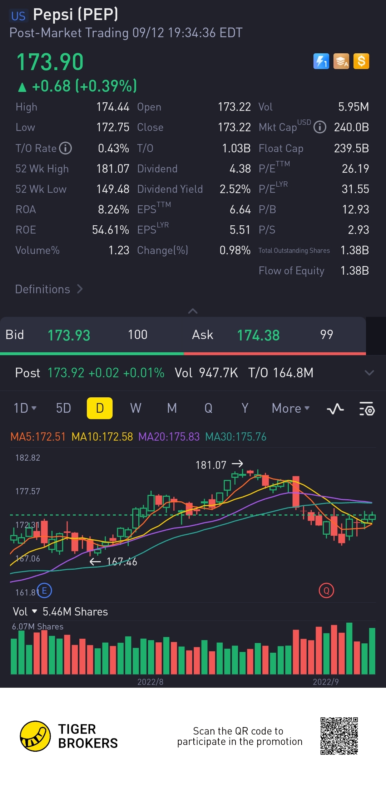Tap the ROE 54.61% value
386x785 pixels.
click(110, 230)
